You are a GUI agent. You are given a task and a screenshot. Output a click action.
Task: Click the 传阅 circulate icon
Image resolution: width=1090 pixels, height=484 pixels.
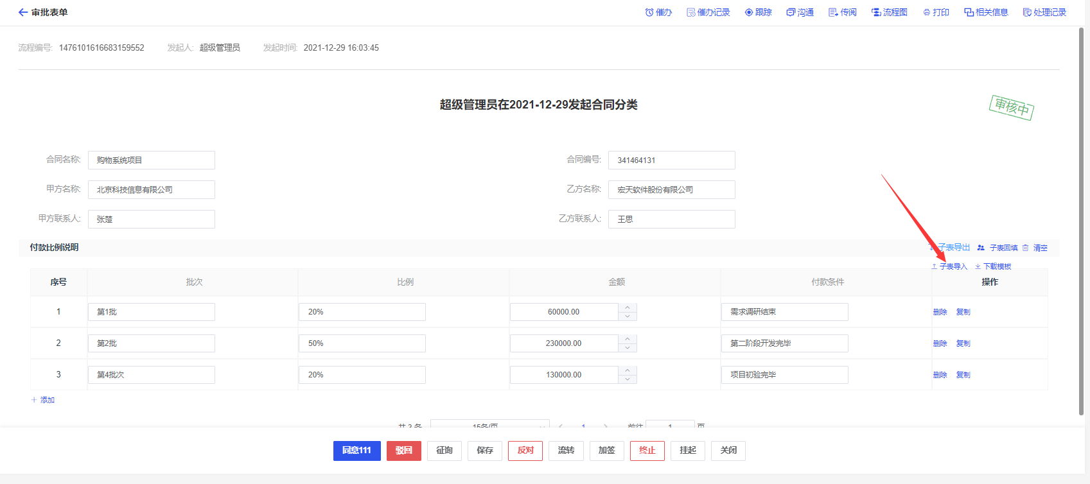[833, 12]
